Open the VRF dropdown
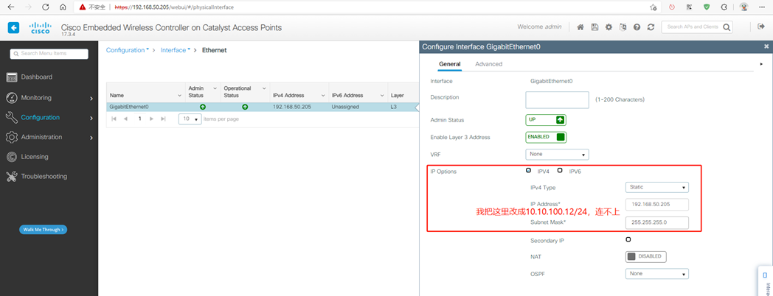 [557, 154]
